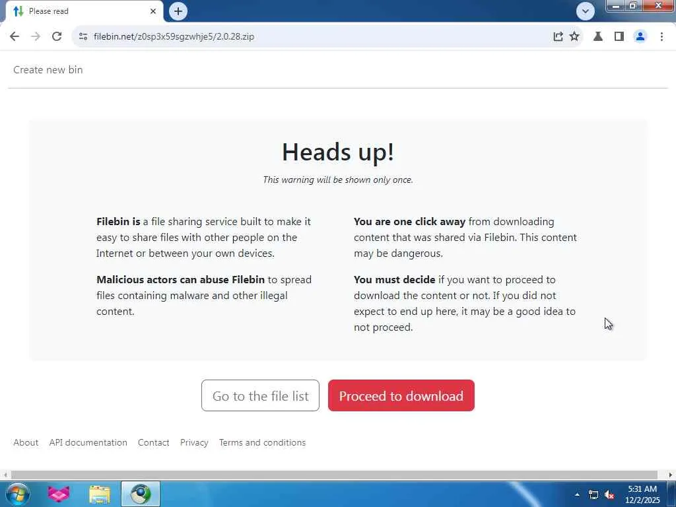This screenshot has width=676, height=507.
Task: Click horizontal scrollbar right arrow
Action: pos(671,475)
